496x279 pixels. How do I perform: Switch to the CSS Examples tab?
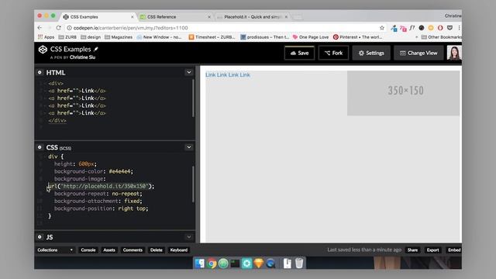click(98, 17)
